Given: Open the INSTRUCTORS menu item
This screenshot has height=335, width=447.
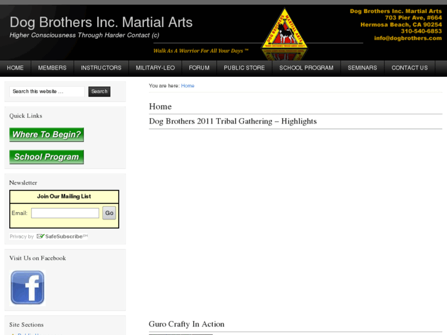Looking at the screenshot, I should (101, 68).
